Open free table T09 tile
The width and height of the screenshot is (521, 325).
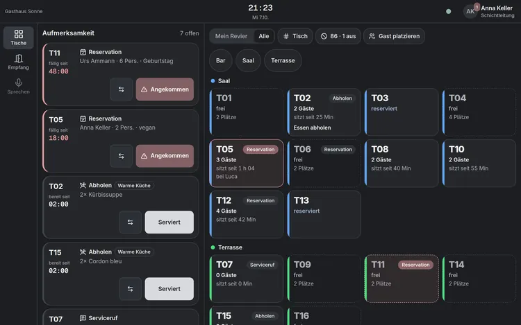click(324, 279)
